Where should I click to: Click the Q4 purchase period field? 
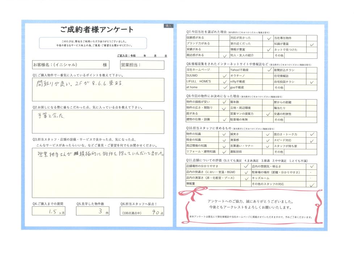pyautogui.click(x=49, y=212)
